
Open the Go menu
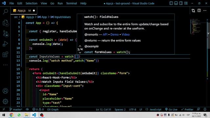point(52,3)
